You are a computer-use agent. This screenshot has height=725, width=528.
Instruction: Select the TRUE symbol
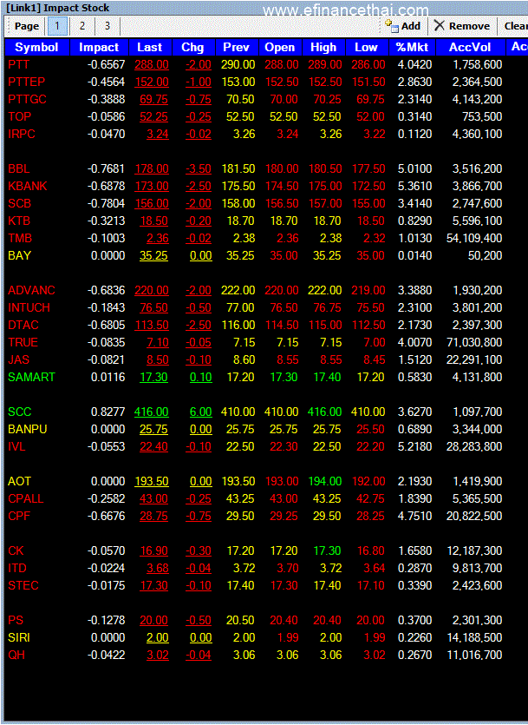tap(23, 343)
